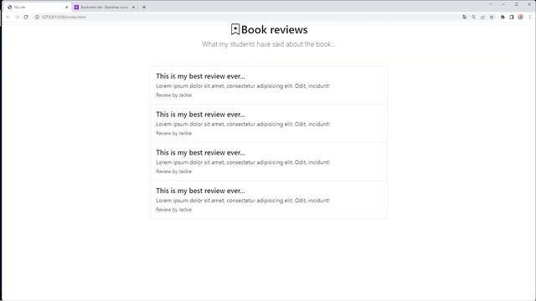Click first review's Lorem ipsum text

[243, 86]
